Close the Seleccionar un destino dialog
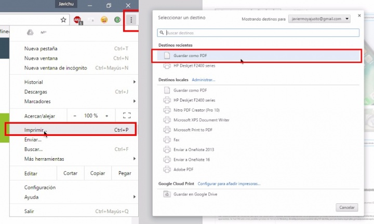The image size is (374, 224). (359, 16)
